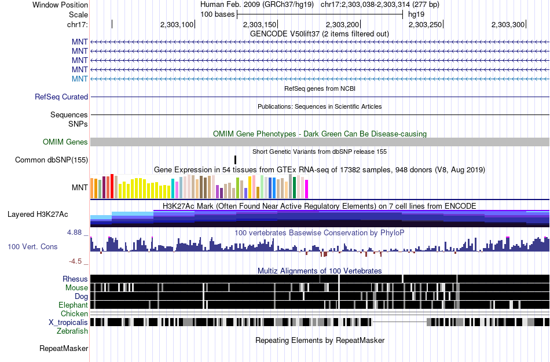
Task: Click the chr17: ruler label
Action: point(77,24)
